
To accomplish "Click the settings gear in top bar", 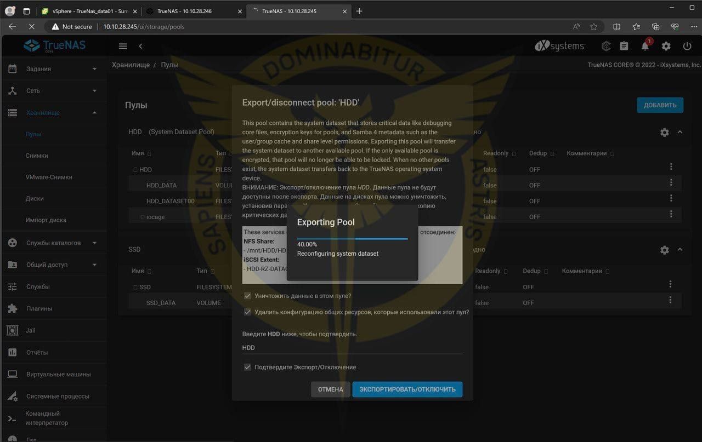I will pos(666,47).
